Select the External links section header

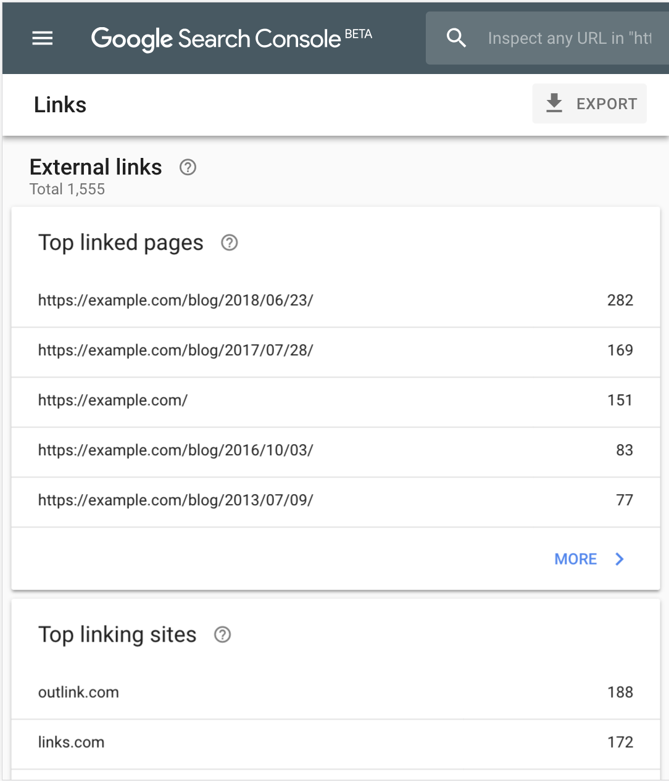96,167
